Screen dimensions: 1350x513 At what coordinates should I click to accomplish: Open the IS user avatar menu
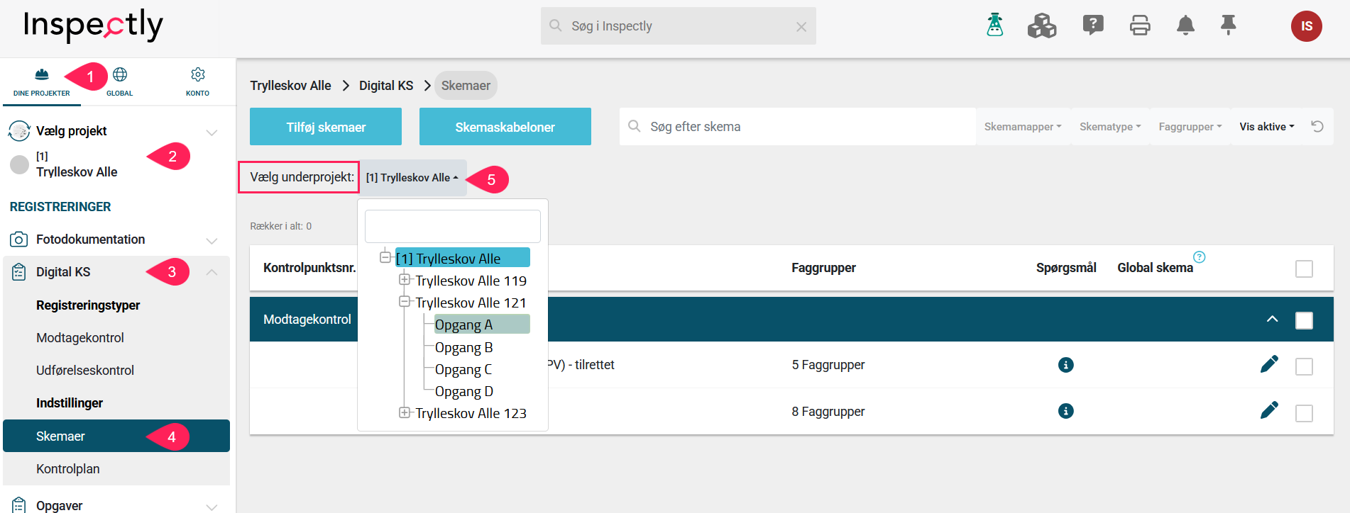[x=1306, y=26]
